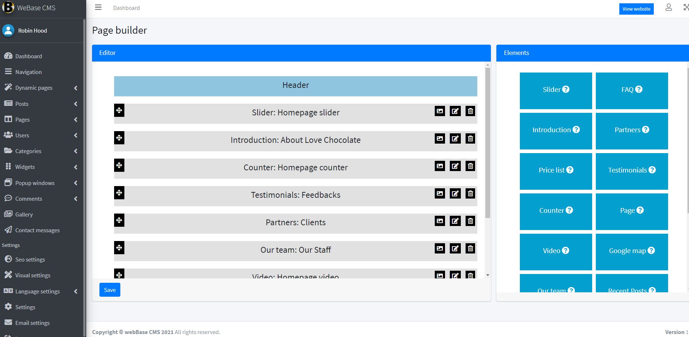Open the Gallery menu item
689x337 pixels.
coord(24,215)
